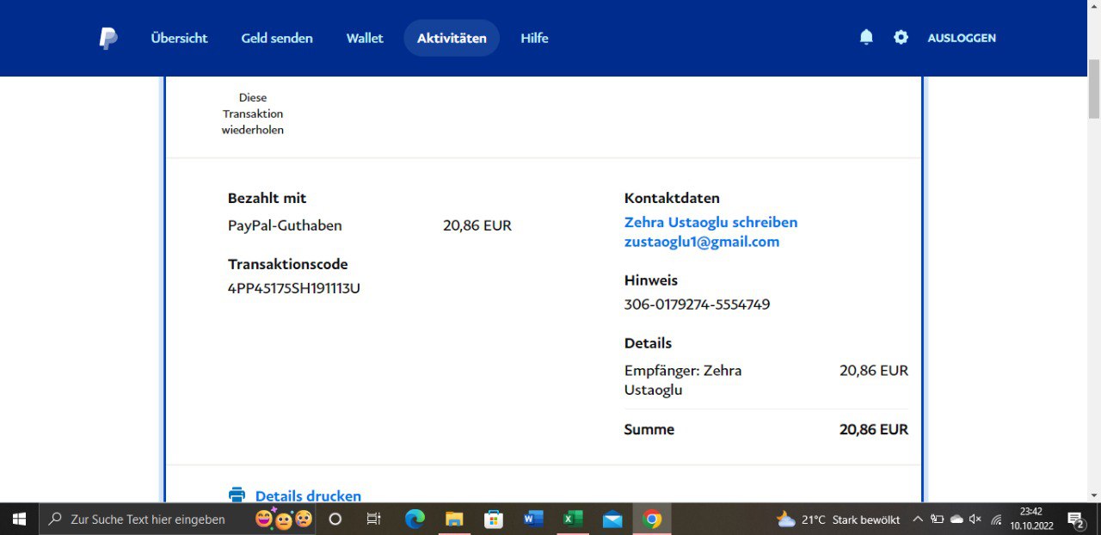Image resolution: width=1101 pixels, height=535 pixels.
Task: Open account settings gear icon
Action: (x=901, y=37)
